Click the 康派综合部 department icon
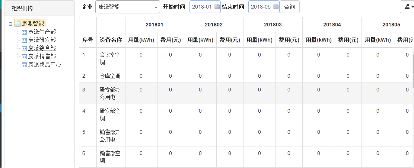This screenshot has width=414, height=168. point(25,48)
